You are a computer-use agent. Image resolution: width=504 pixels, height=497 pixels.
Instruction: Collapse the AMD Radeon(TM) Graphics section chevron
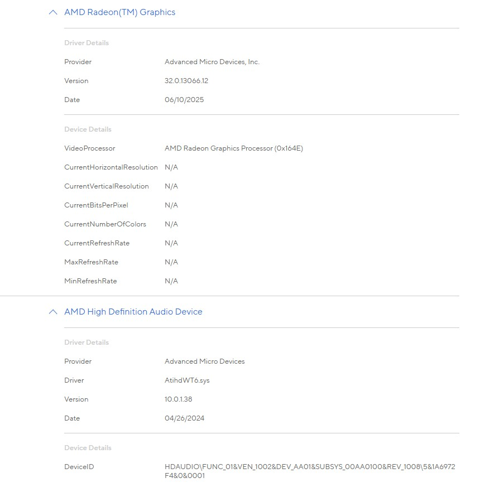(53, 12)
